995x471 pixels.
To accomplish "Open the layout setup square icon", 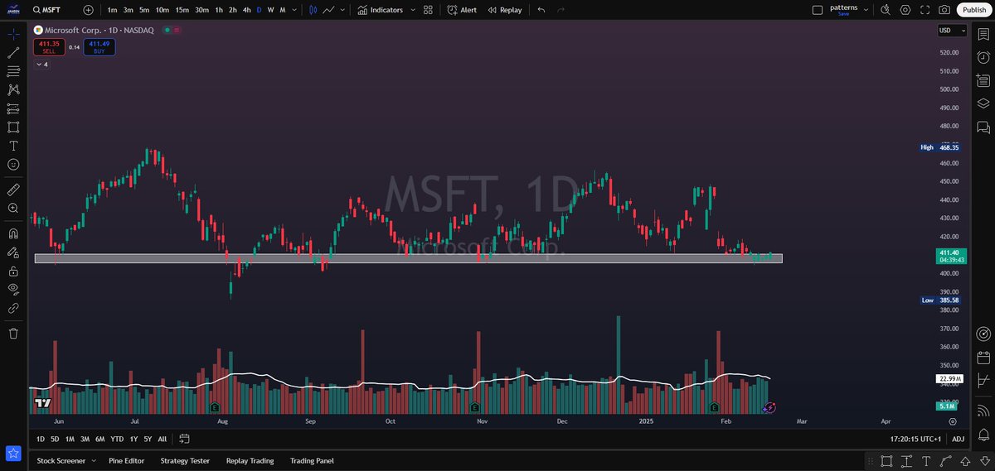I will (x=817, y=10).
